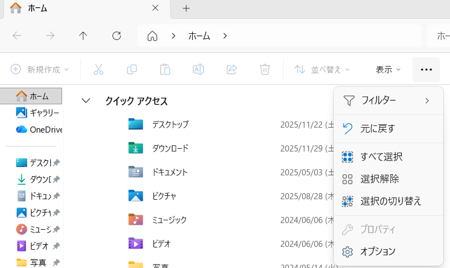450x268 pixels.
Task: Click the date 2025/08/28 of ピクチャ
Action: point(307,196)
